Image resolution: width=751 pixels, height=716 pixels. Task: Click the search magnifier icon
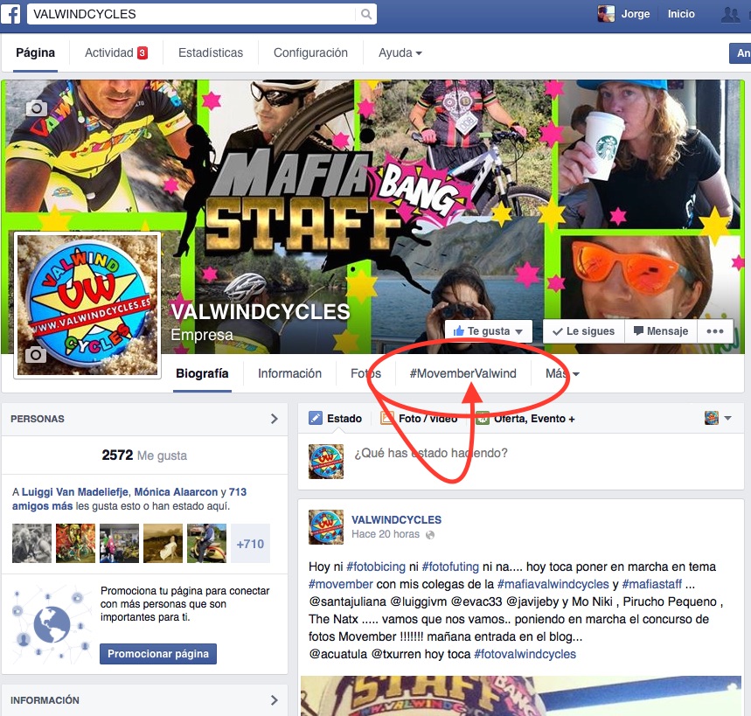point(366,14)
